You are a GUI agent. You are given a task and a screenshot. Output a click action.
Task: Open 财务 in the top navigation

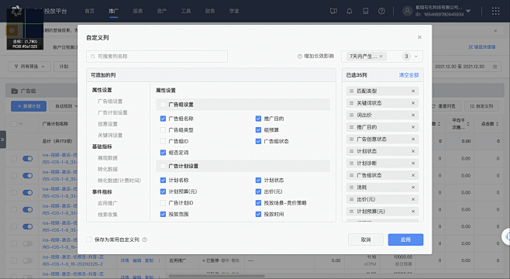point(210,11)
